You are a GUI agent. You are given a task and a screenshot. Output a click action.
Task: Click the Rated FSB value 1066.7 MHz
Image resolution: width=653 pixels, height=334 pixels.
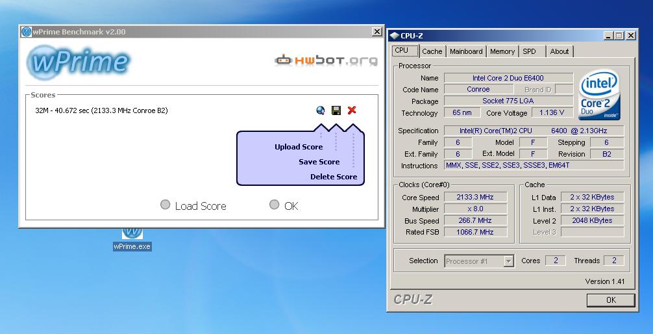[476, 232]
